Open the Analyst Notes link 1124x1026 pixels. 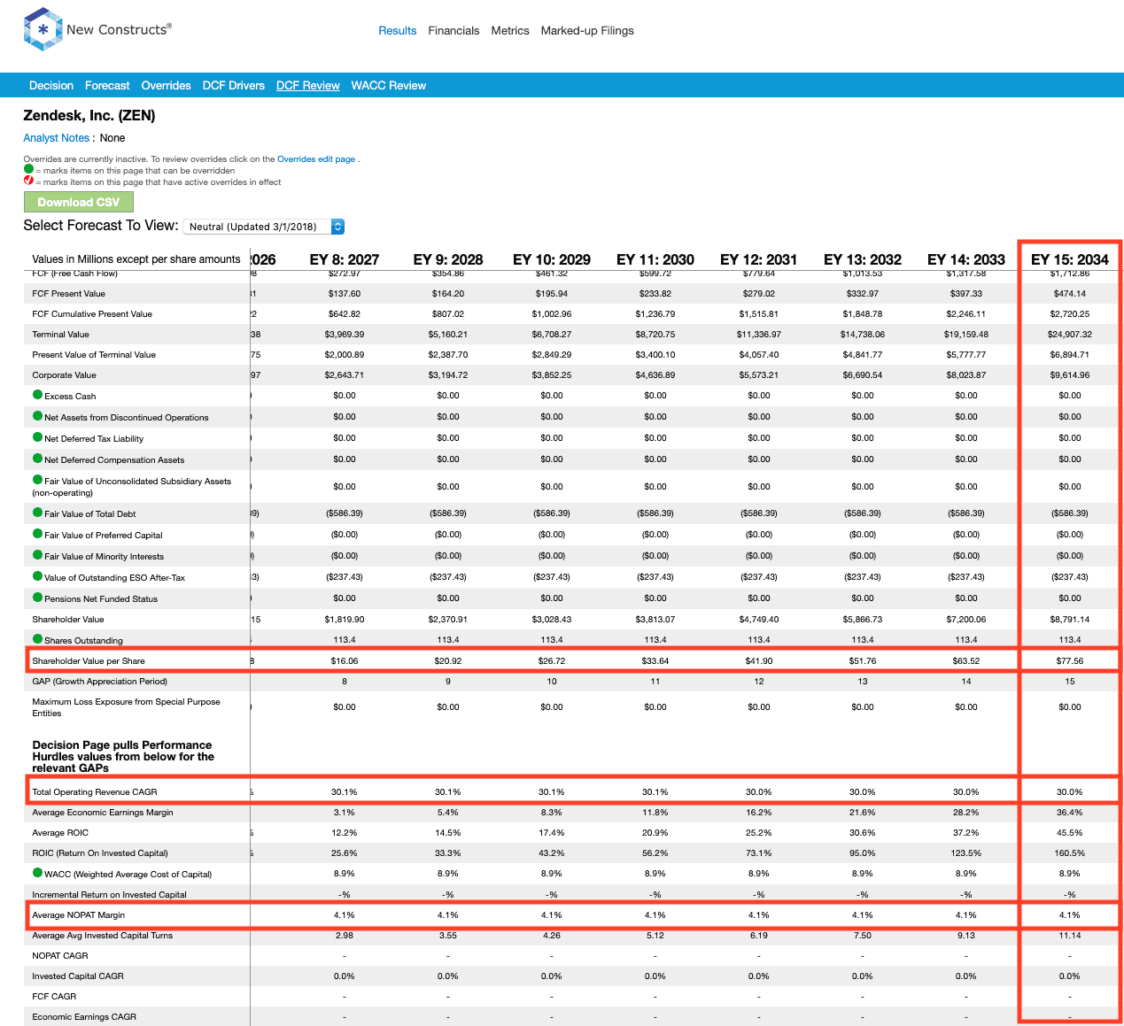click(56, 138)
